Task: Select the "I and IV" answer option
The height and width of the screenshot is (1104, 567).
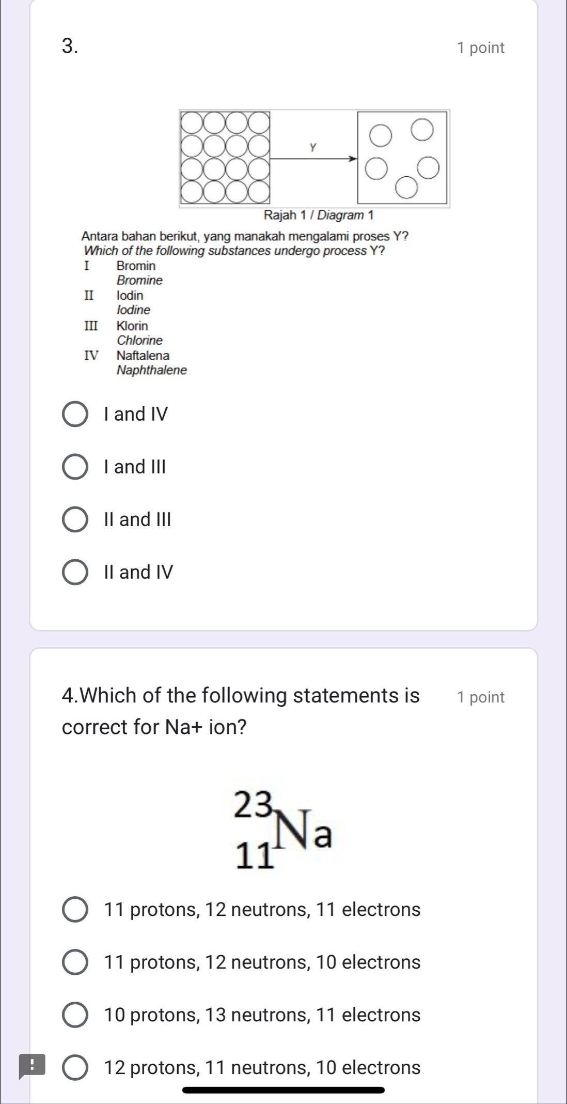Action: click(75, 415)
